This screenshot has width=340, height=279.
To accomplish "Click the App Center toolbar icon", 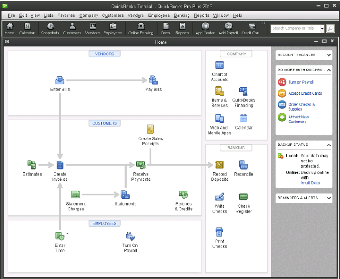I will [205, 29].
